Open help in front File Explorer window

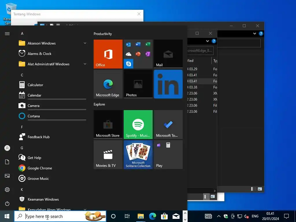[x=214, y=41]
